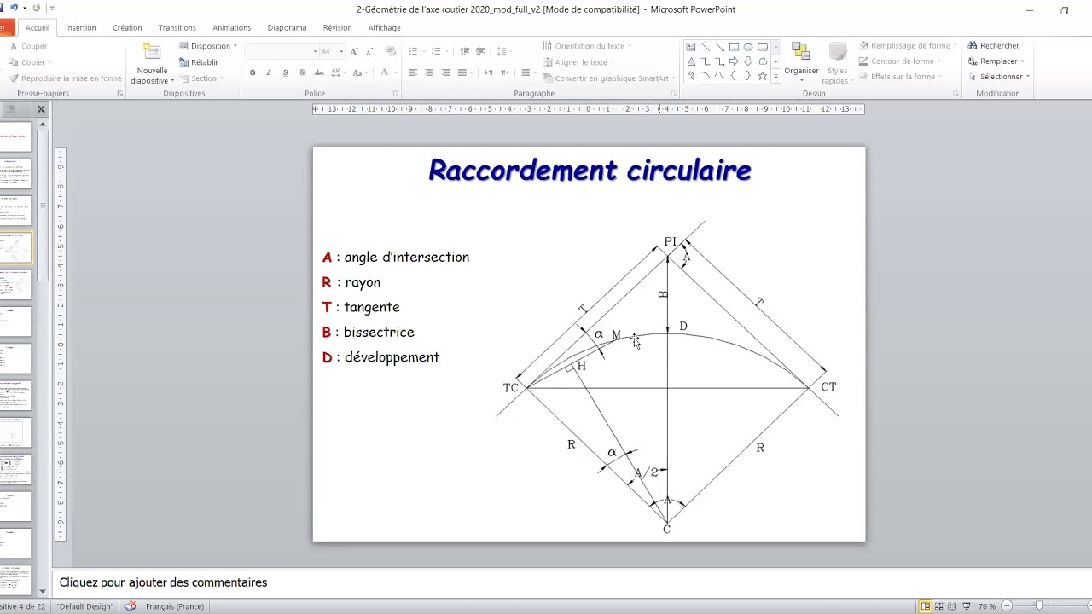Switch to the Création tab
Viewport: 1092px width, 614px height.
(127, 27)
